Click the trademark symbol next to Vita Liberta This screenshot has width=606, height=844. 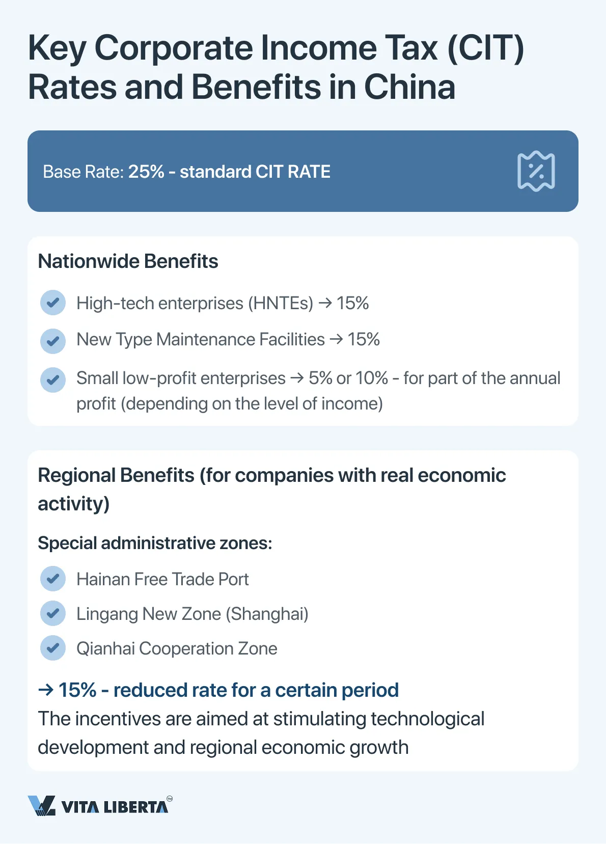coord(170,799)
